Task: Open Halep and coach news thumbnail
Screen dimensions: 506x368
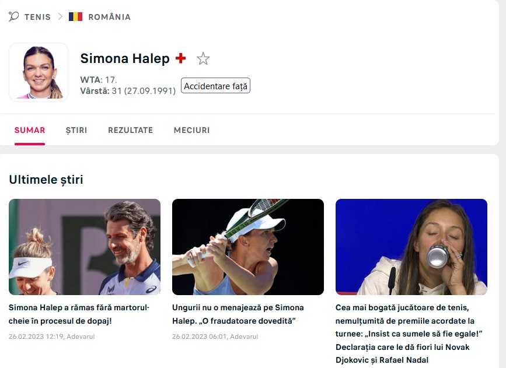Action: [x=85, y=247]
